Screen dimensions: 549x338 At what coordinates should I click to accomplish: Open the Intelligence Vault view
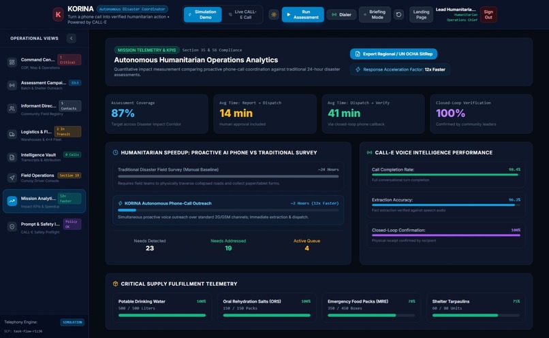coord(44,157)
